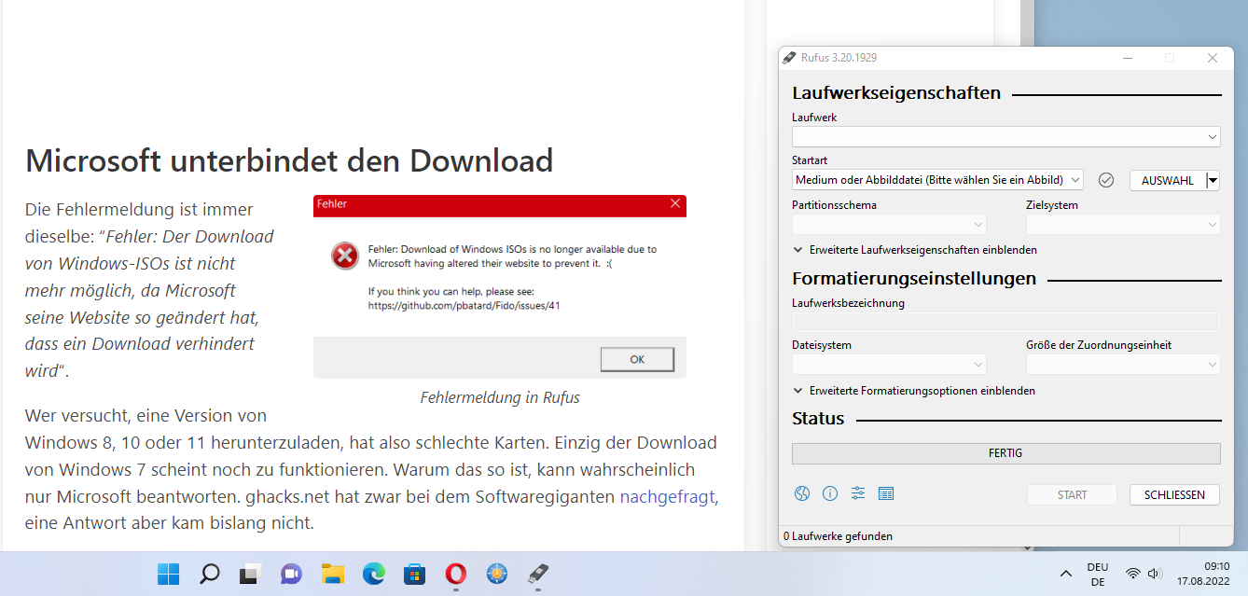Screen dimensions: 1248x596
Task: Click heading 'Microsoft unterbindet den Download'
Action: [289, 160]
